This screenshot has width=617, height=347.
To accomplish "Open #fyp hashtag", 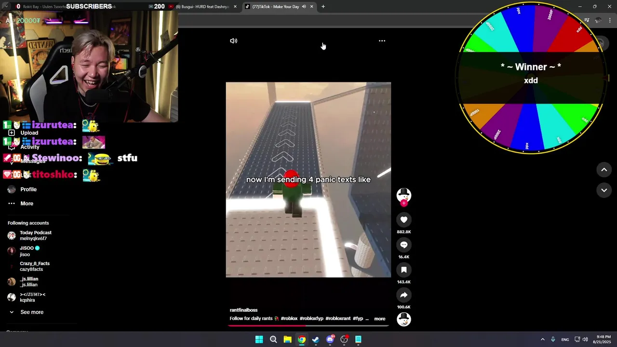I will (x=358, y=319).
